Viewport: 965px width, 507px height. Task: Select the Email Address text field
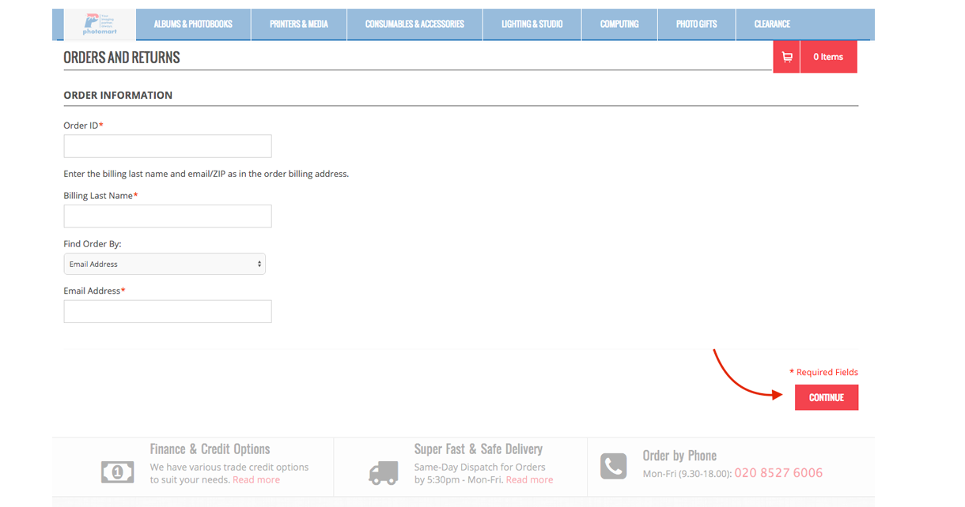[x=168, y=311]
